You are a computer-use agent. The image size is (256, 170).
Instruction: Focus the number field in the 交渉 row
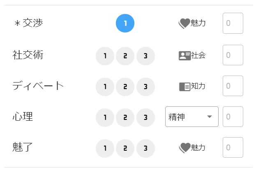233,23
